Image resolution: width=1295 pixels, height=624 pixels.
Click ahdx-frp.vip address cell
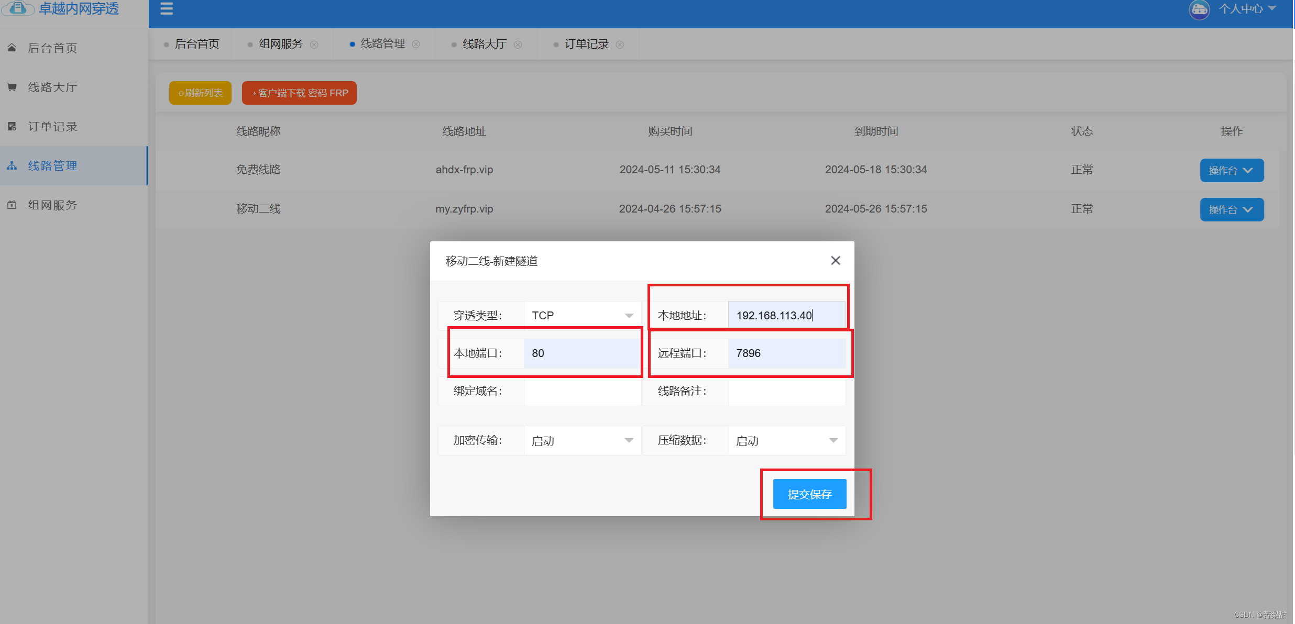[x=464, y=170]
